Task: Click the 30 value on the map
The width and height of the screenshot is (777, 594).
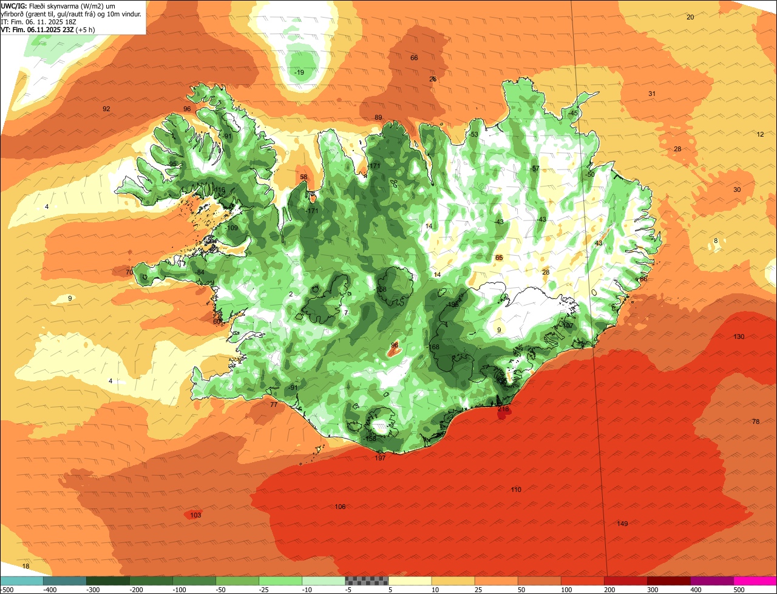Action: point(737,189)
